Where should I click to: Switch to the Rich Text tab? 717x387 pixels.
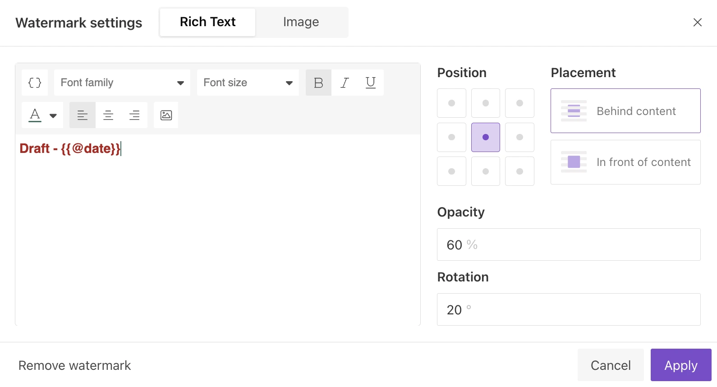(207, 22)
